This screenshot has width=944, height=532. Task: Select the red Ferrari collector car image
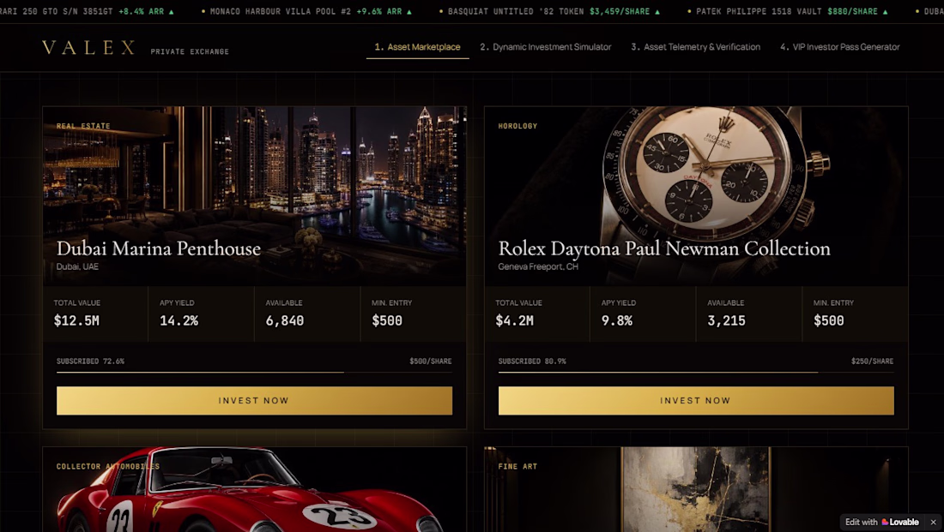pyautogui.click(x=254, y=489)
